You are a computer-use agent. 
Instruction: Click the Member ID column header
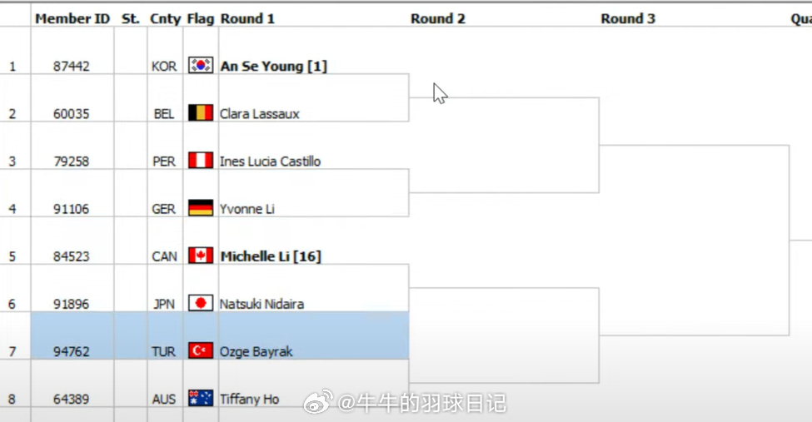72,18
